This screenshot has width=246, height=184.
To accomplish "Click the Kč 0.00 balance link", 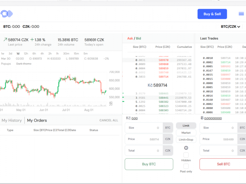I will click(135, 118).
